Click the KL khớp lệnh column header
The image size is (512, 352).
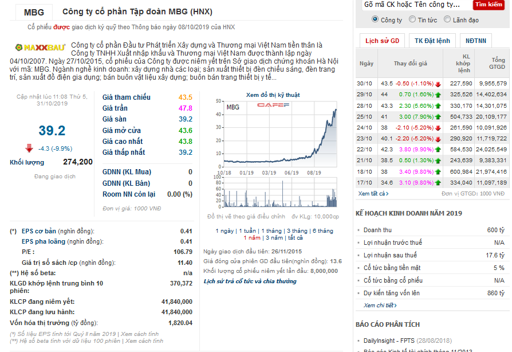click(463, 64)
